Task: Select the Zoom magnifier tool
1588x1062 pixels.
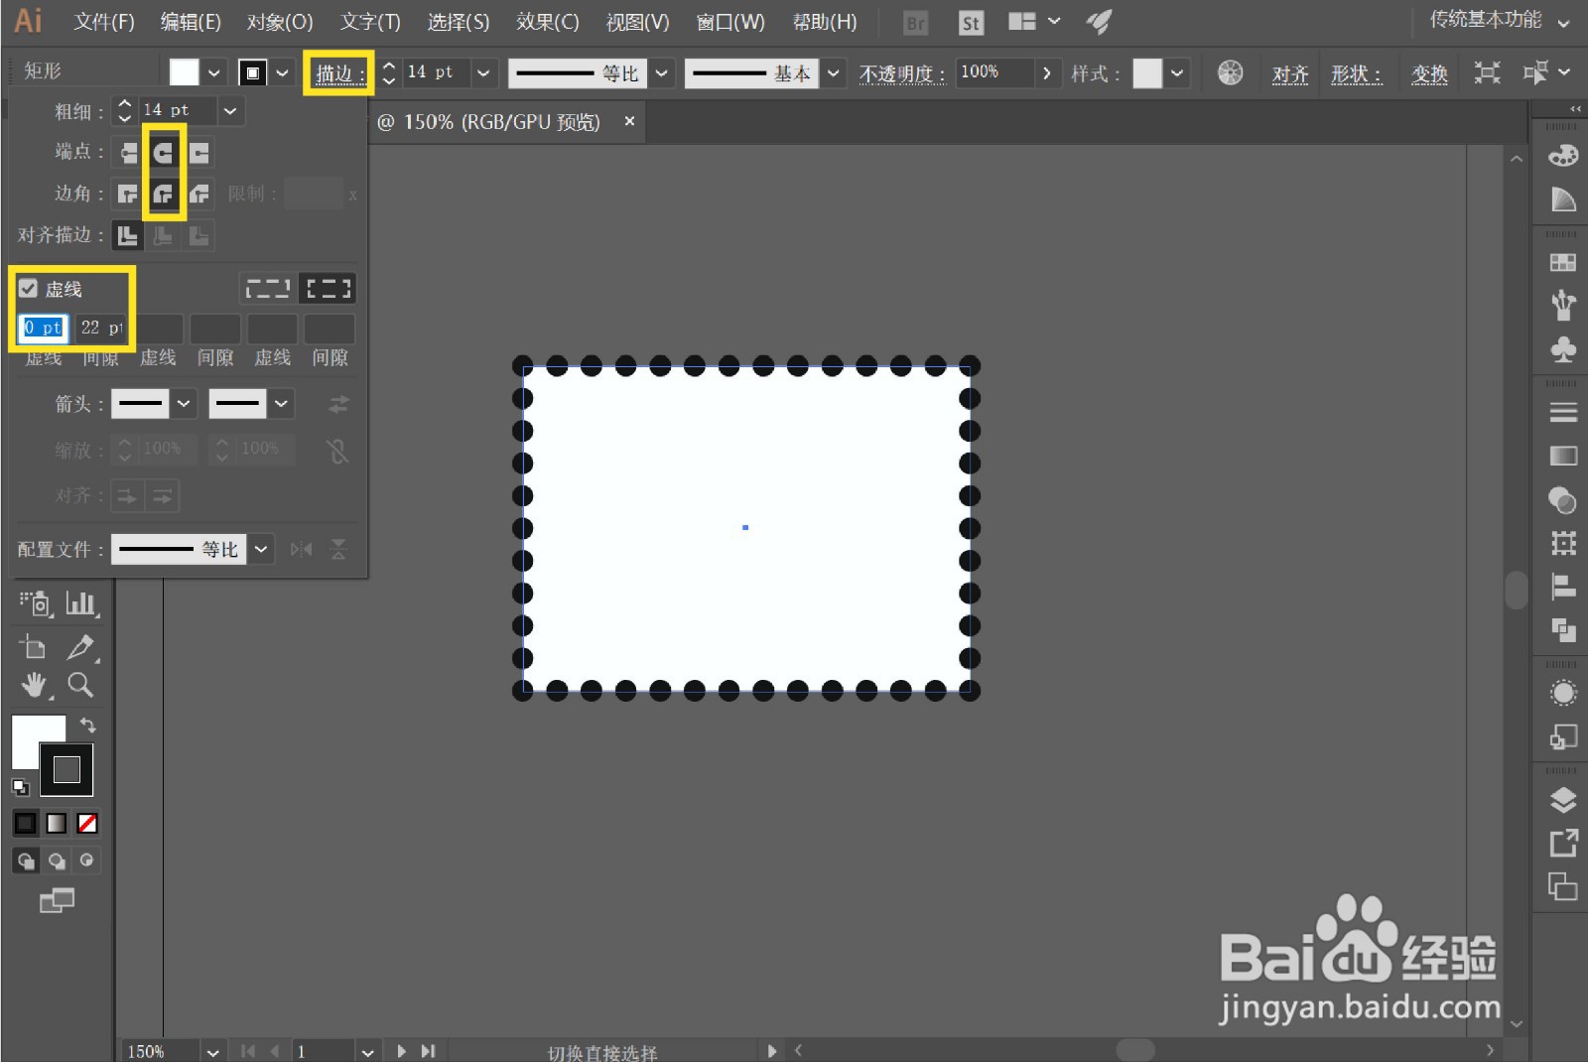Action: click(x=80, y=685)
